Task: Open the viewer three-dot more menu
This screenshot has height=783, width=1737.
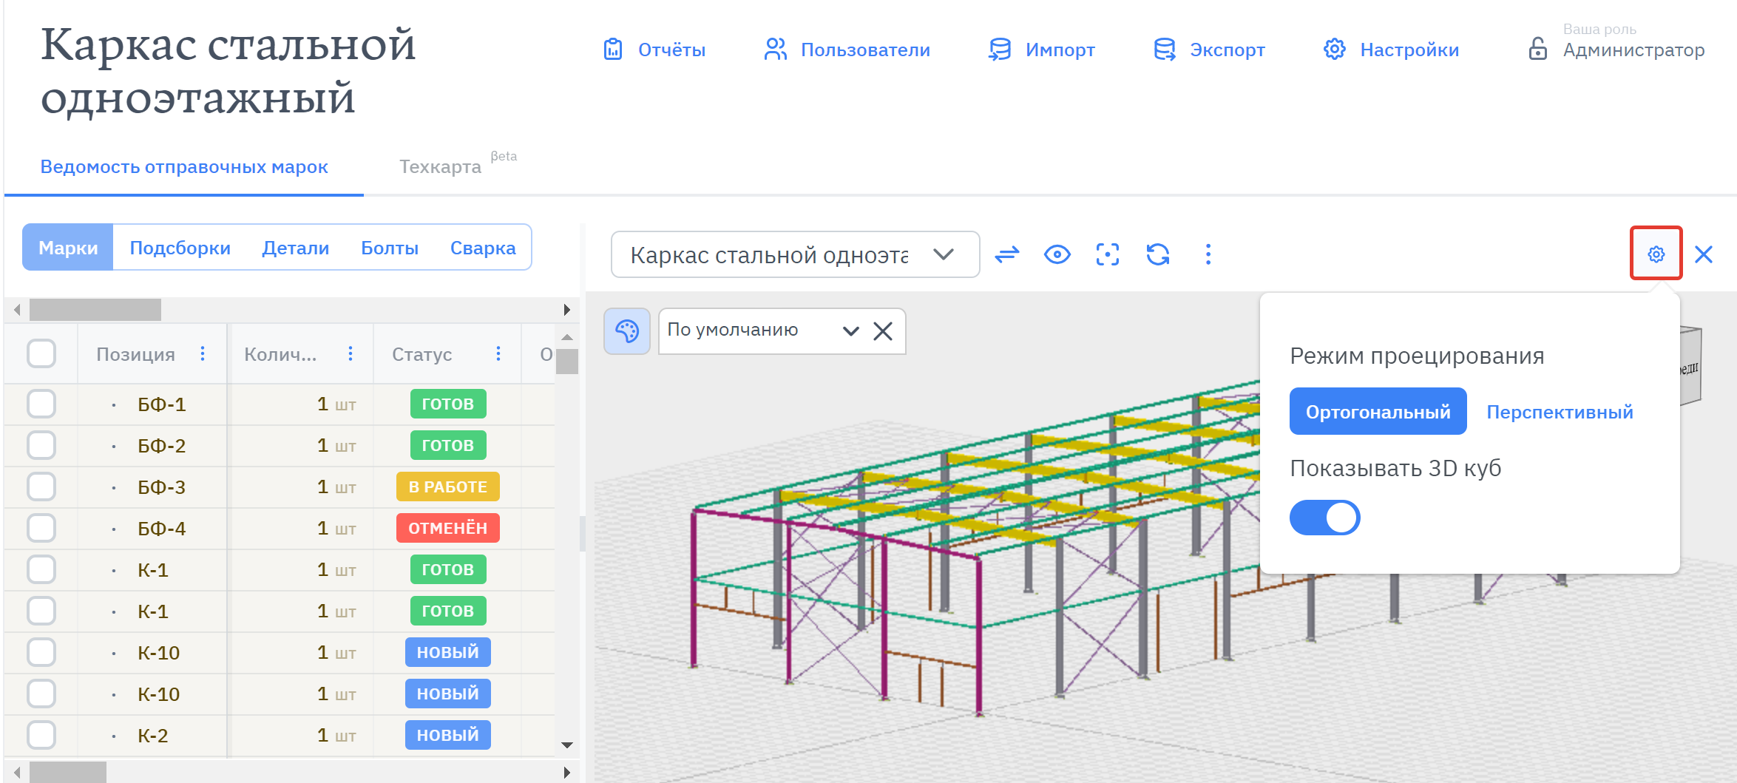Action: point(1208,254)
